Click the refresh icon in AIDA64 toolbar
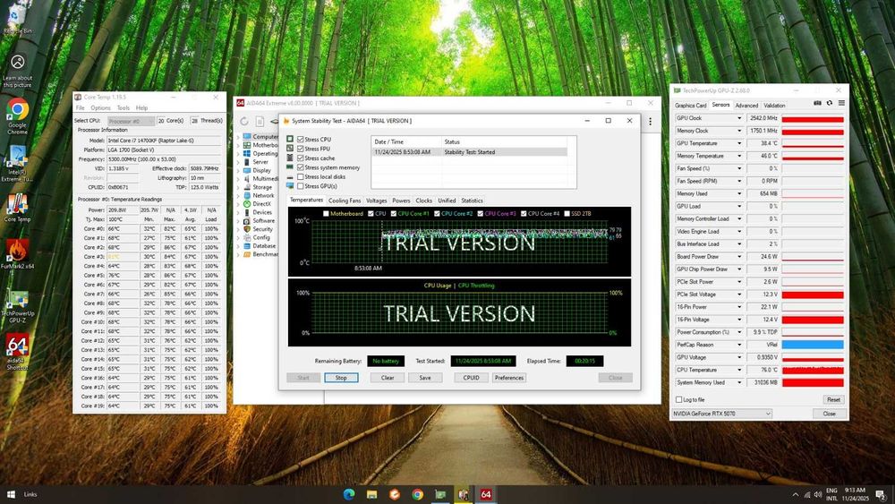Viewport: 895px width, 504px height. 243,121
